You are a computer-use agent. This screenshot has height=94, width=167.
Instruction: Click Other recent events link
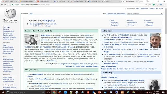coord(109,67)
